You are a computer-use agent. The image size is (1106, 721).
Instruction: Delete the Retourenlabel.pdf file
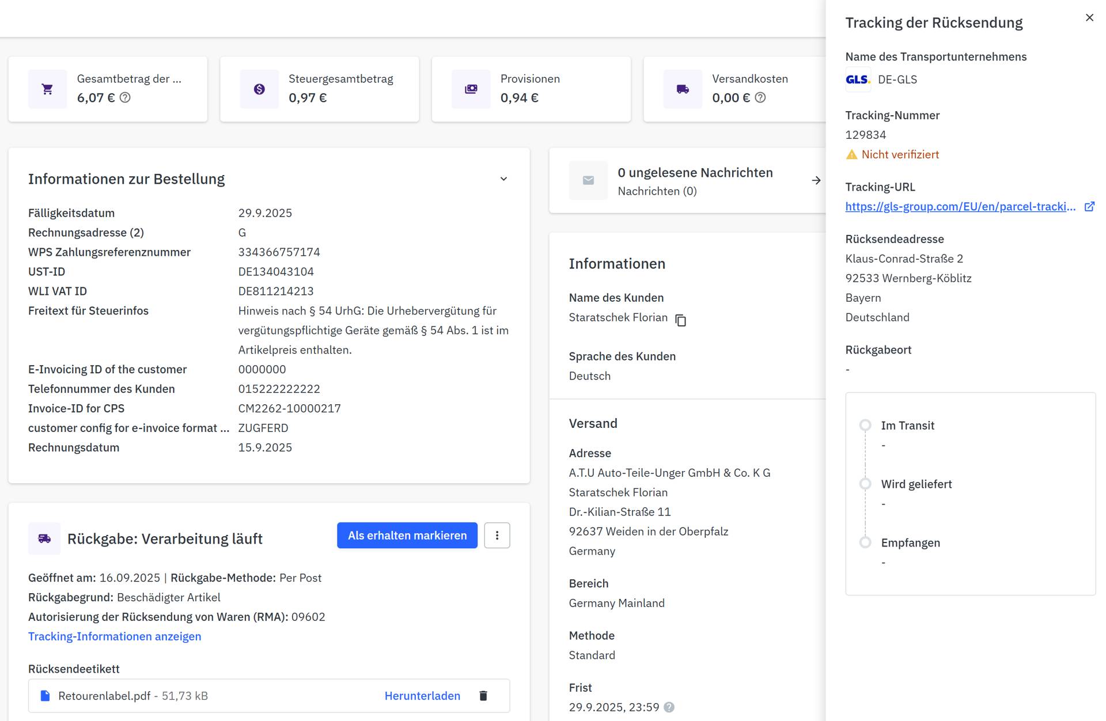pyautogui.click(x=483, y=696)
